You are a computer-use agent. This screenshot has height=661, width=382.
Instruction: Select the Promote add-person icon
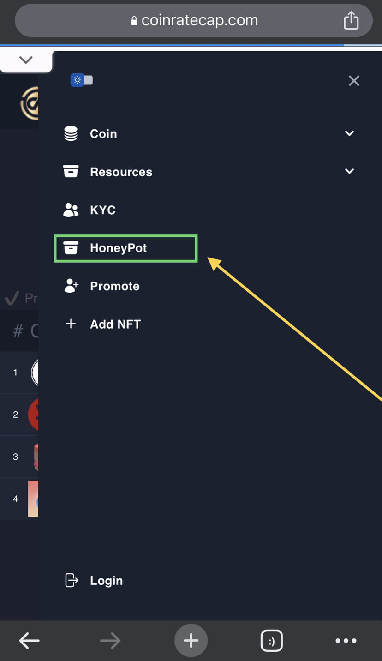tap(71, 286)
